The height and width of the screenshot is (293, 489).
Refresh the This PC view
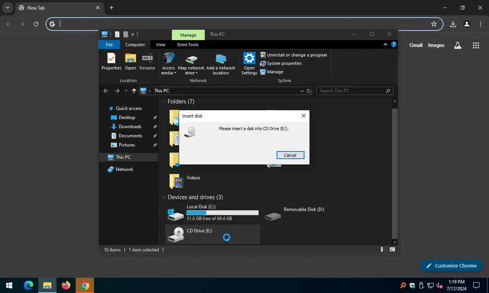click(x=309, y=91)
